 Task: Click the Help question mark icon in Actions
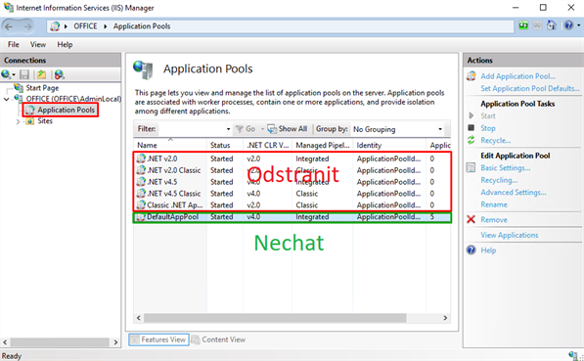coord(472,250)
